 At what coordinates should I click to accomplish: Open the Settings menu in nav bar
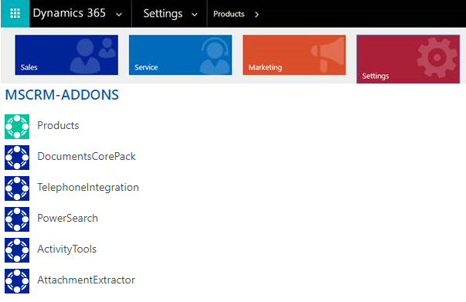coord(162,14)
